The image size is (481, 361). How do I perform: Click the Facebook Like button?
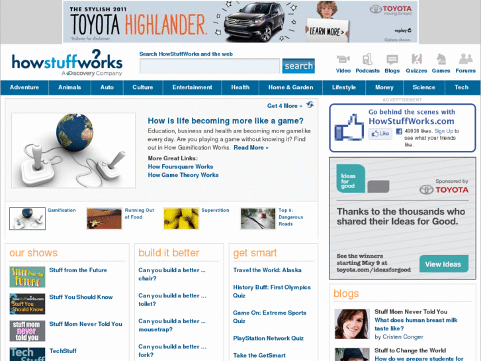pyautogui.click(x=380, y=133)
